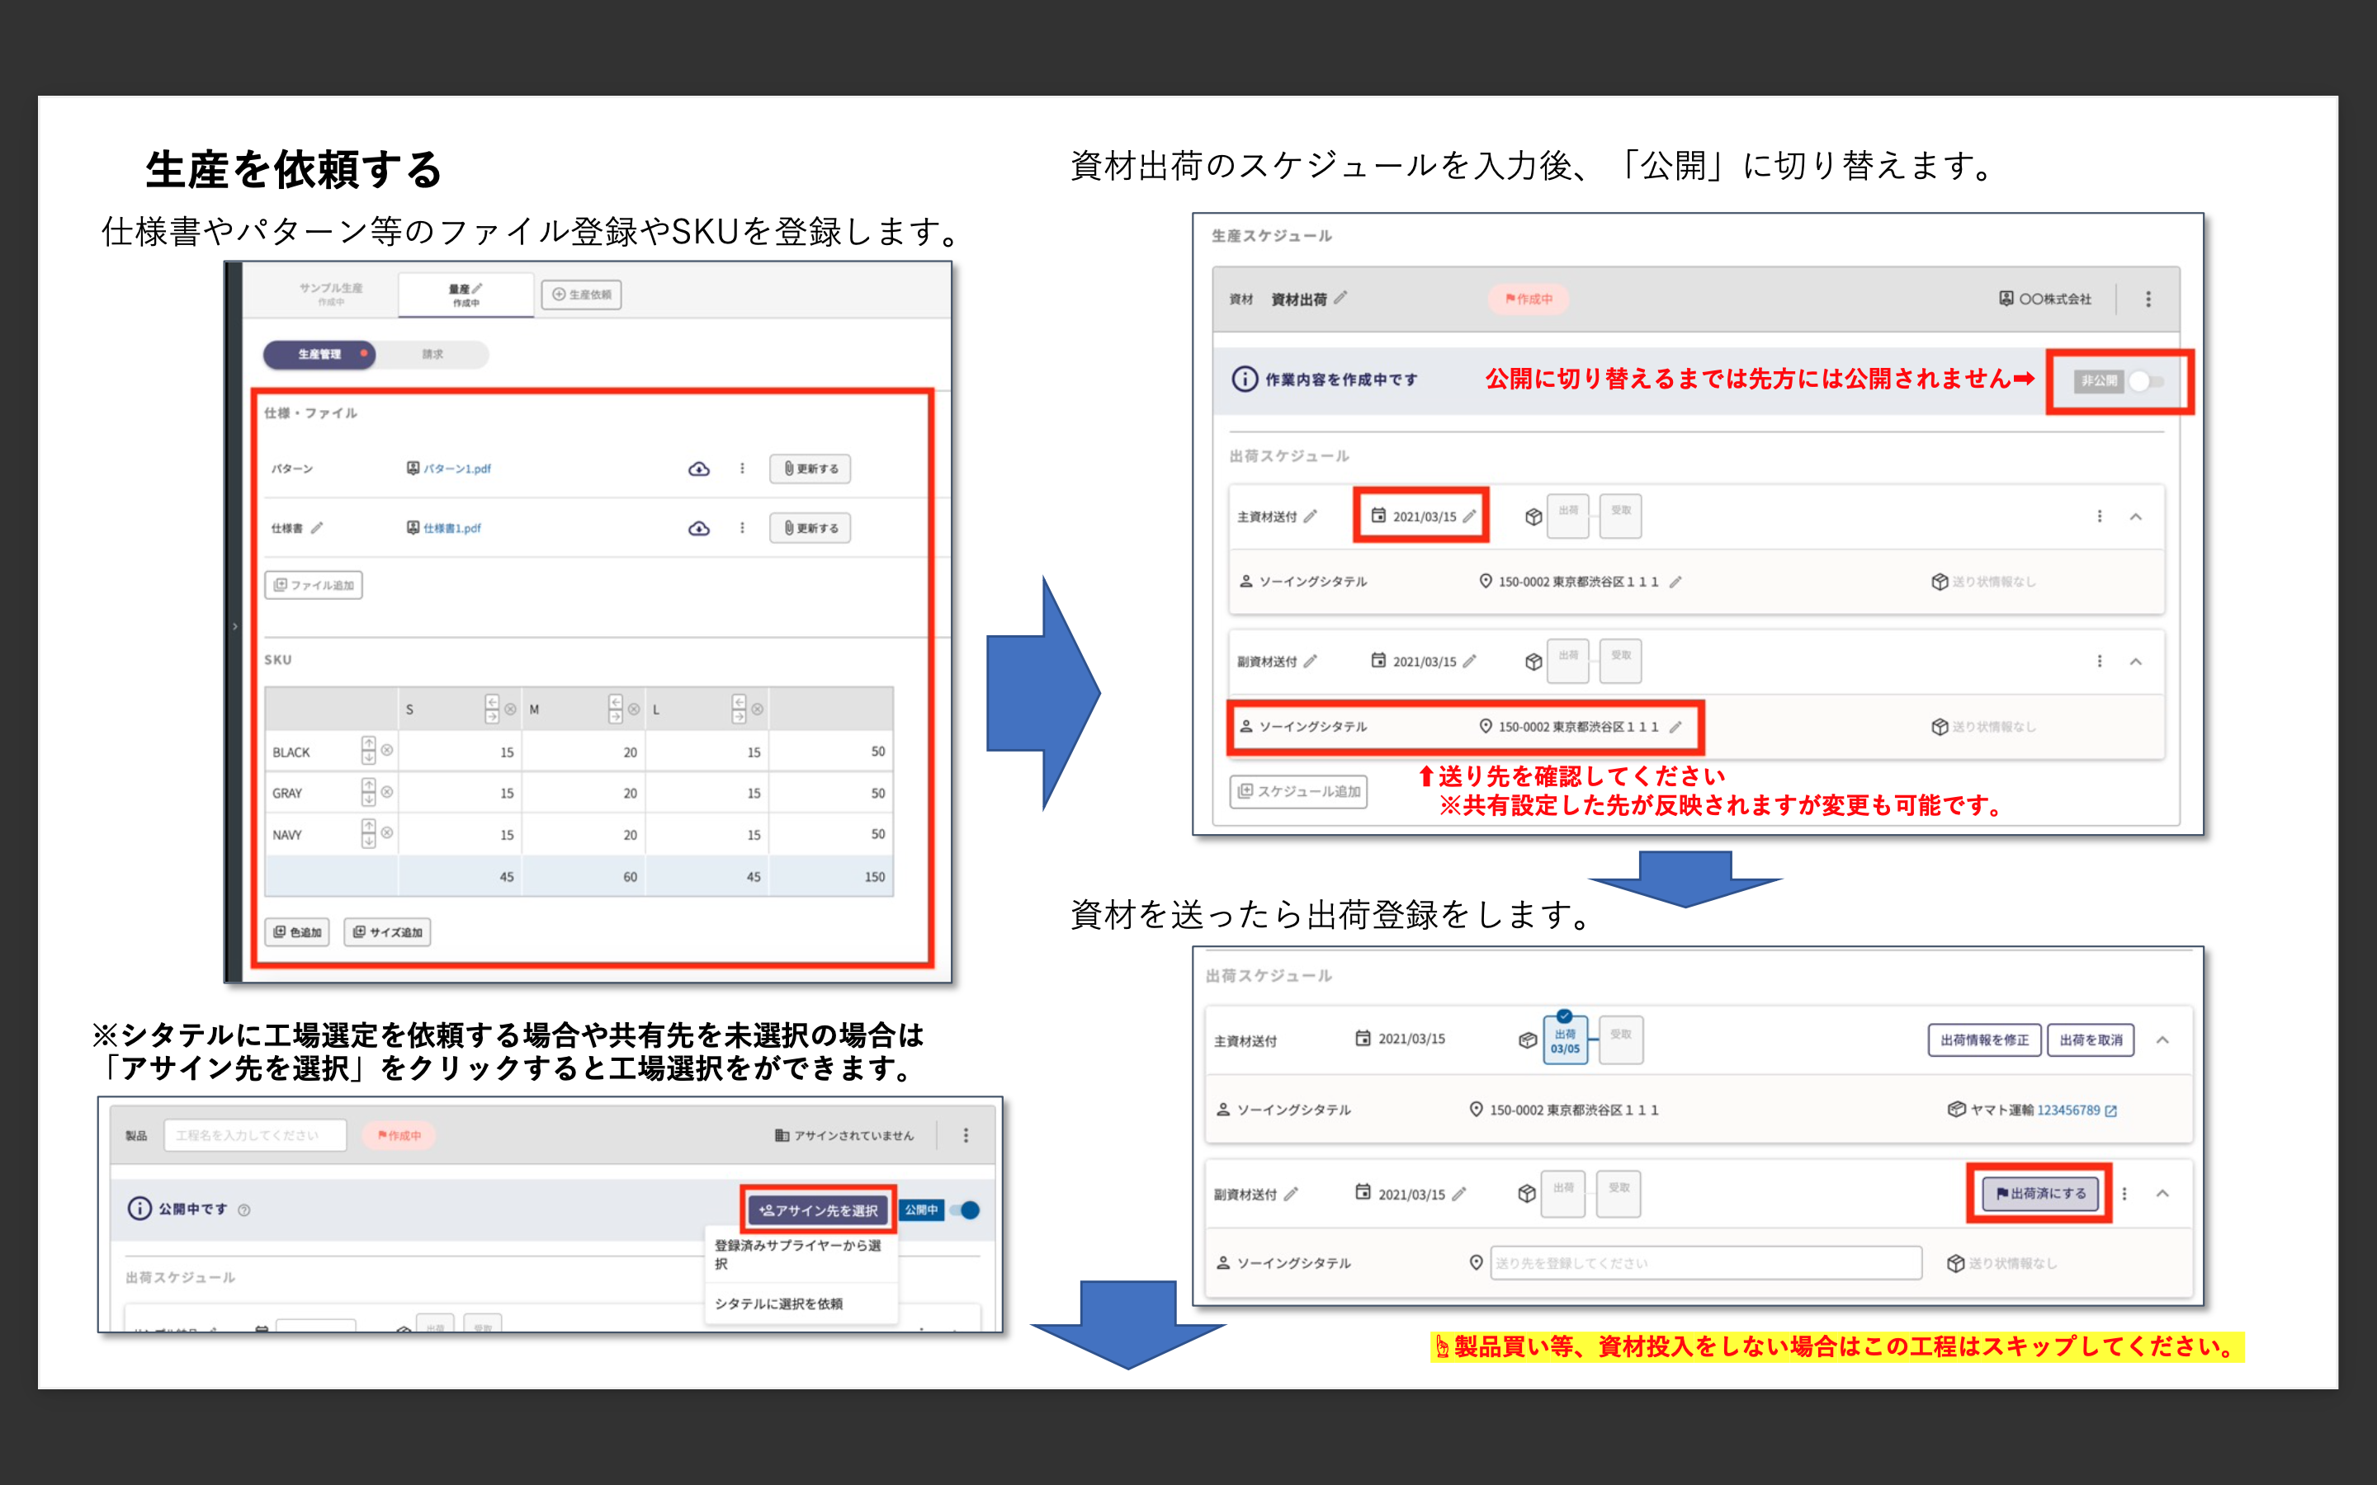Edit the 資材出荷 process name pencil
This screenshot has height=1485, width=2377.
[1340, 298]
